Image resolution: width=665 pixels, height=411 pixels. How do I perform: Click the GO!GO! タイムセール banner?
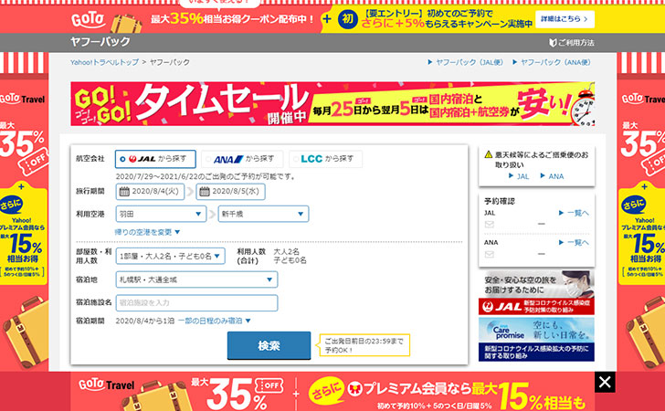coord(332,104)
